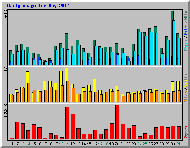Click day 3 on the x-axis
The width and height of the screenshot is (190, 148).
point(23,144)
